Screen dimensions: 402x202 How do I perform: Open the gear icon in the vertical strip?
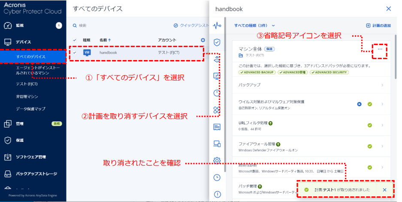click(x=217, y=160)
